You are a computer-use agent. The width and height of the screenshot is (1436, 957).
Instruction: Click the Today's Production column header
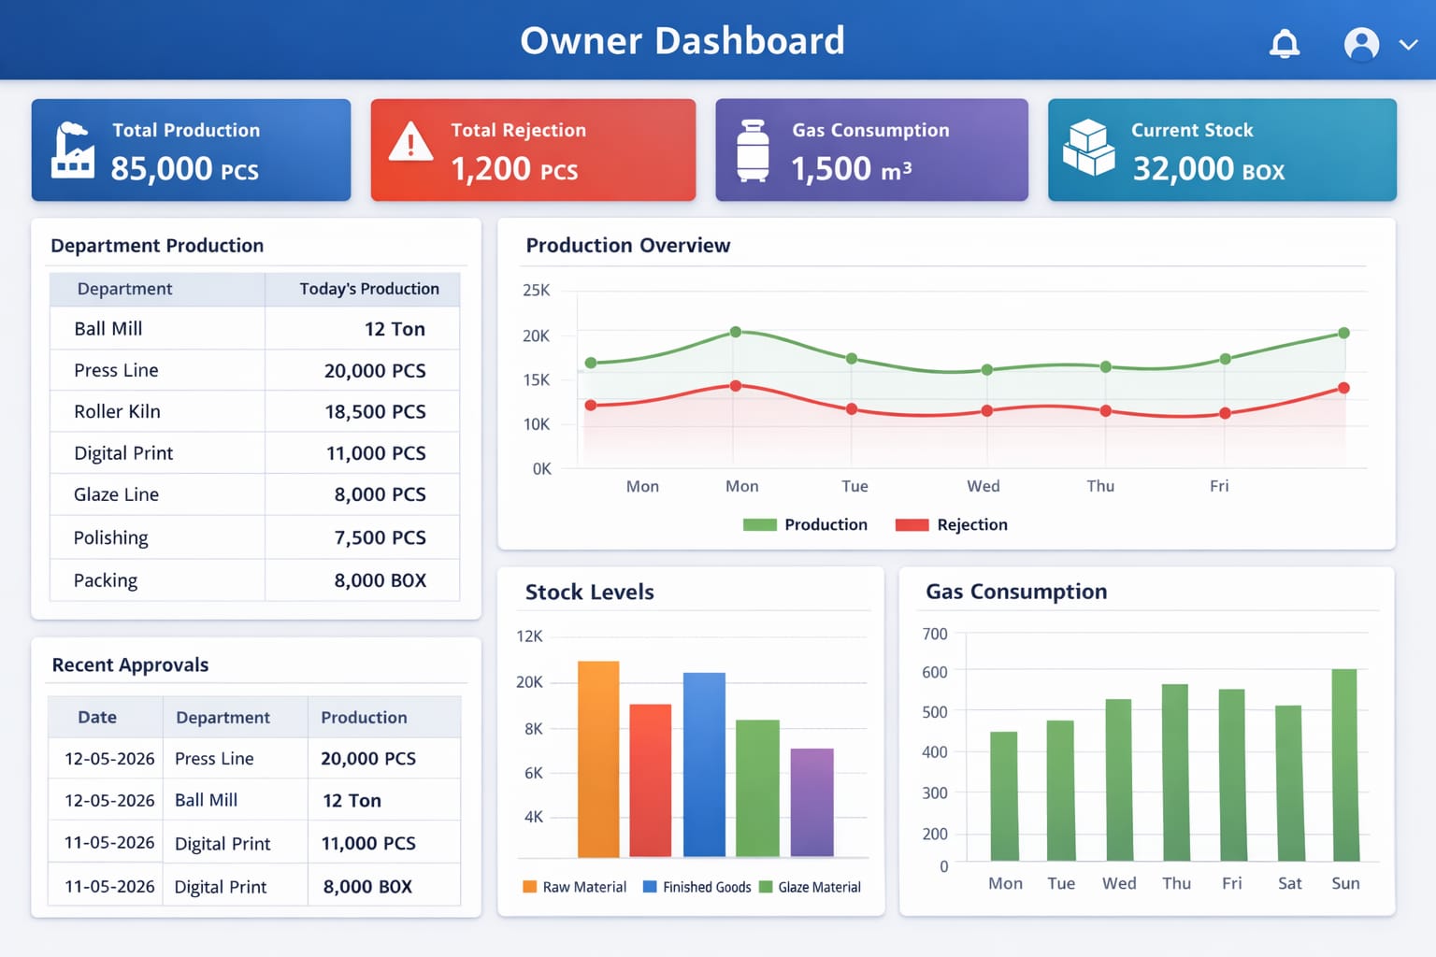(369, 289)
